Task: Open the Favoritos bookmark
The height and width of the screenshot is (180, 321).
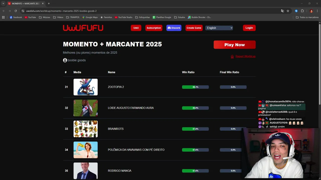Action: pos(106,17)
